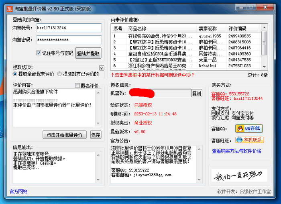This screenshot has width=281, height=204.
Task: Open the purchase method and price link
Action: pyautogui.click(x=236, y=151)
